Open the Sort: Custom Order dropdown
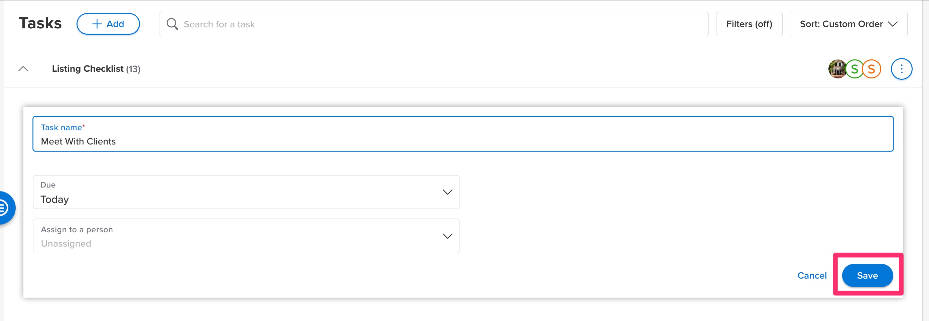Viewport: 929px width, 321px height. (848, 24)
